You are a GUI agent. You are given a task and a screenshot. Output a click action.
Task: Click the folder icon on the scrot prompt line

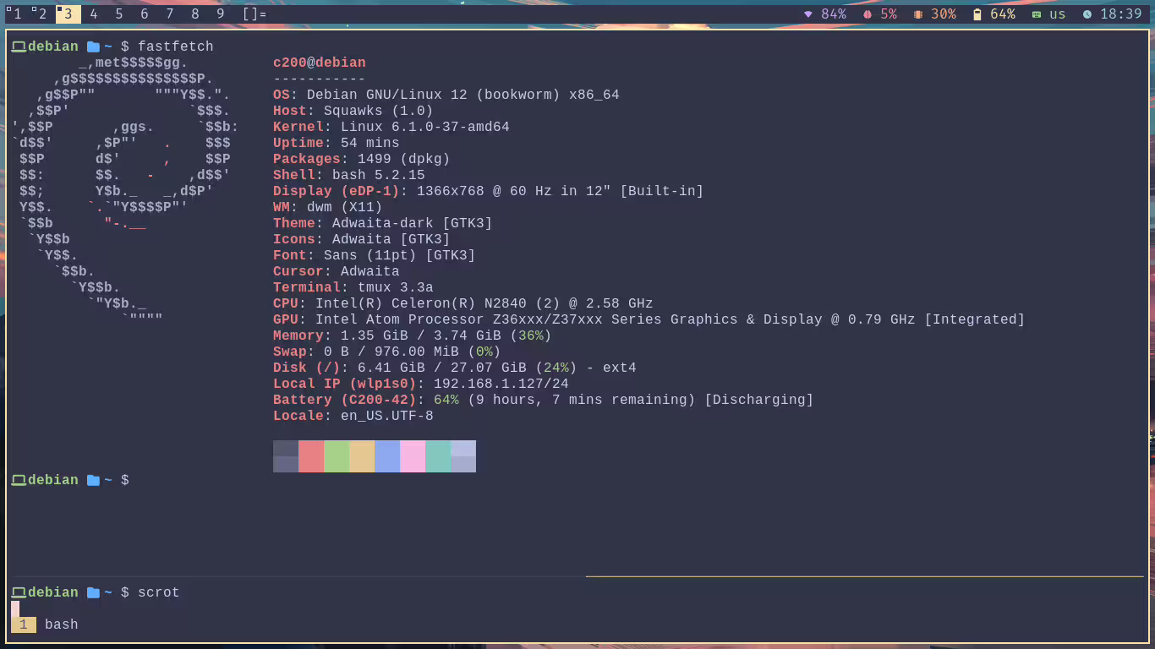tap(93, 592)
